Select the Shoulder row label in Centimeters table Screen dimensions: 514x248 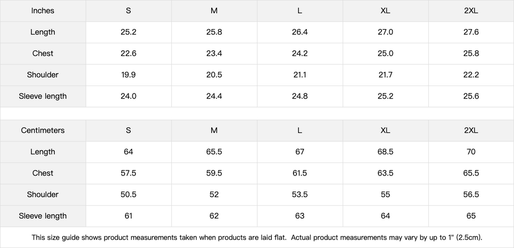(x=43, y=194)
